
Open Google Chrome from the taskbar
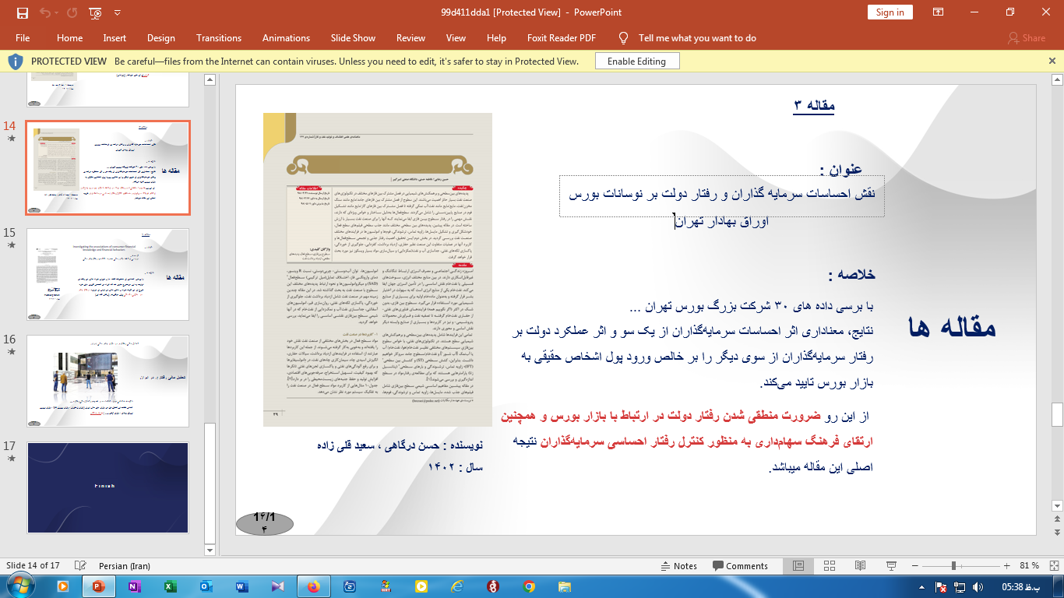[x=530, y=586]
